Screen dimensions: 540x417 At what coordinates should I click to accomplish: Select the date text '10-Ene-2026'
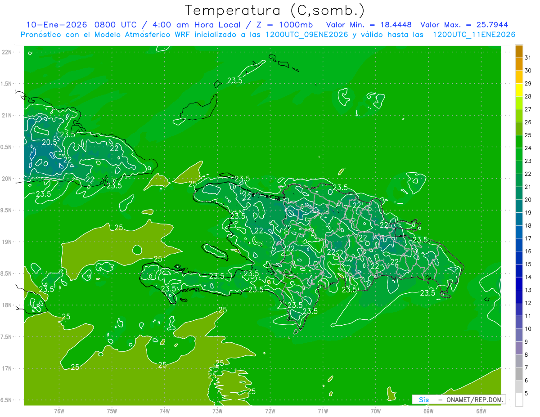tap(57, 25)
